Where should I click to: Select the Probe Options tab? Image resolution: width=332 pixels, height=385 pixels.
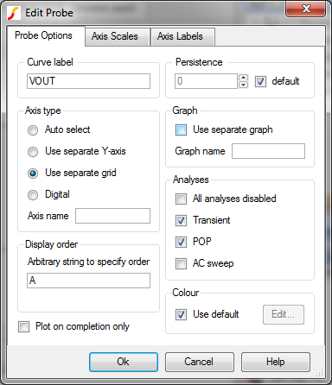click(46, 36)
